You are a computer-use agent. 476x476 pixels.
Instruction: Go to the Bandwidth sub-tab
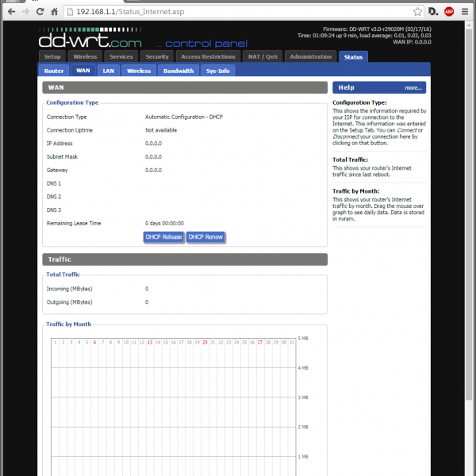point(178,71)
